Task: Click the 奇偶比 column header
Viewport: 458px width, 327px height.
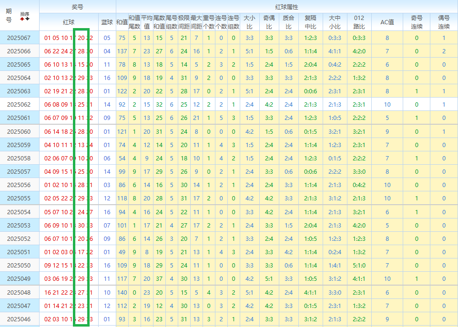Action: [269, 22]
